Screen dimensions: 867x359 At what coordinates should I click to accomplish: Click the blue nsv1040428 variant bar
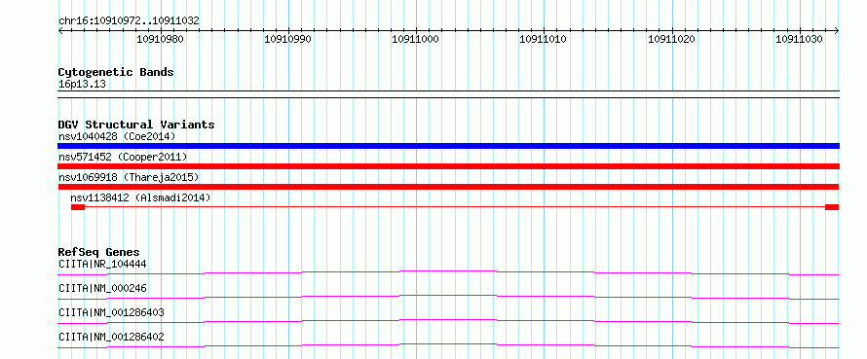448,146
